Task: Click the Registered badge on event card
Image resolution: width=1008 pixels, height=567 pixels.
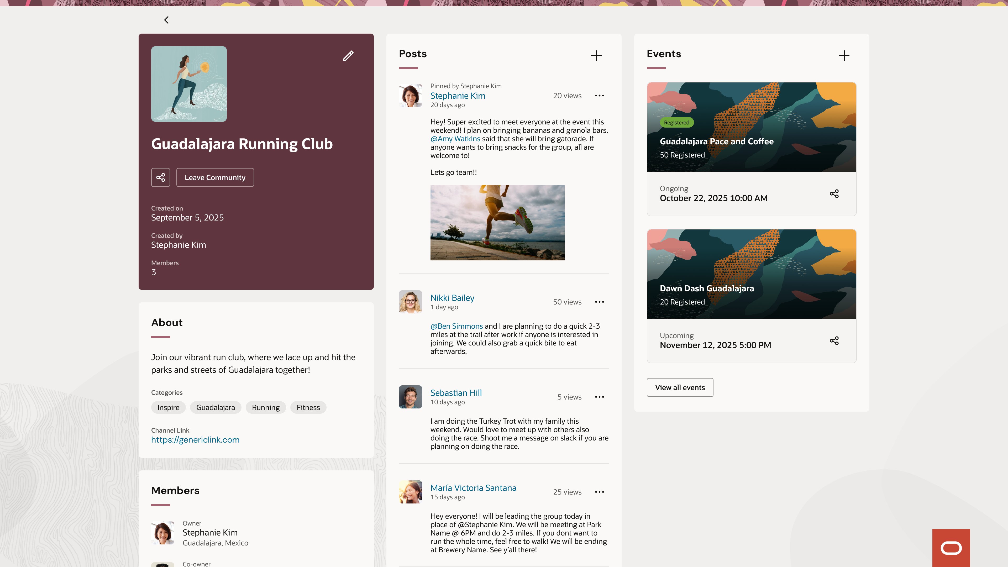Action: (x=676, y=123)
